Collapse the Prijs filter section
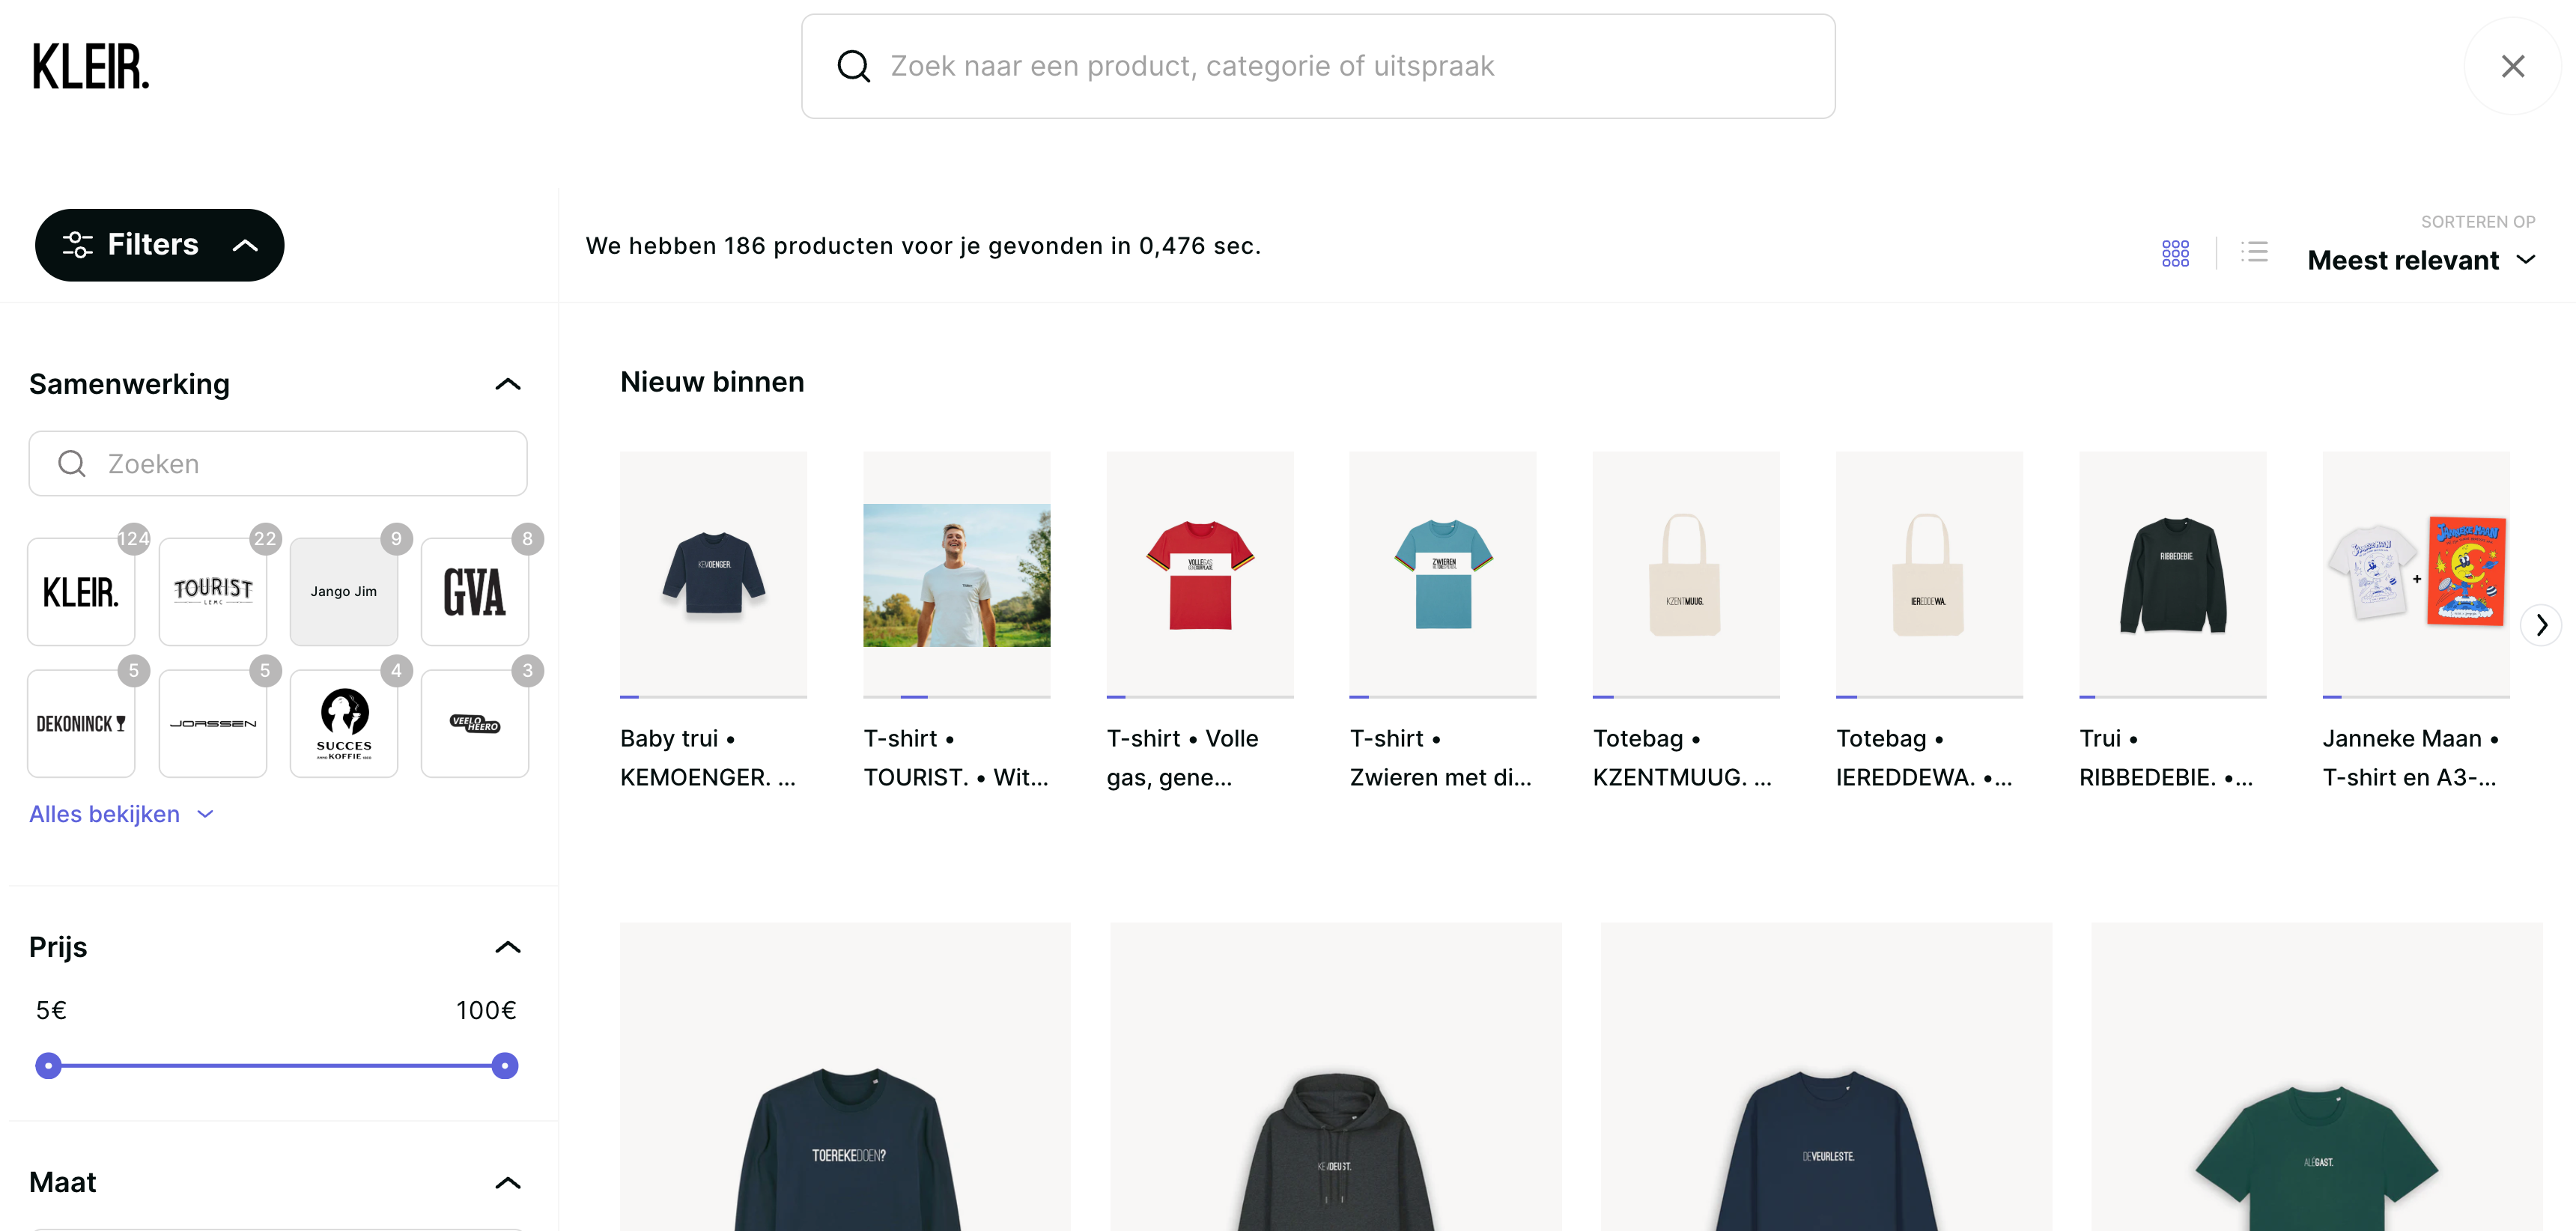 click(508, 947)
